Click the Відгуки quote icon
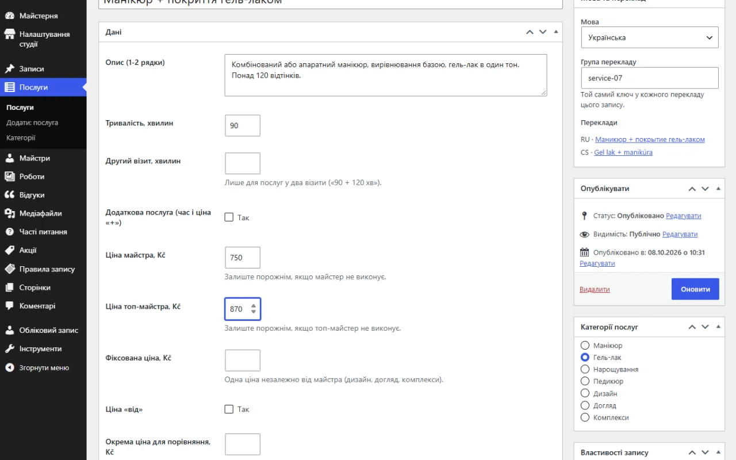Image resolution: width=736 pixels, height=460 pixels. tap(10, 195)
